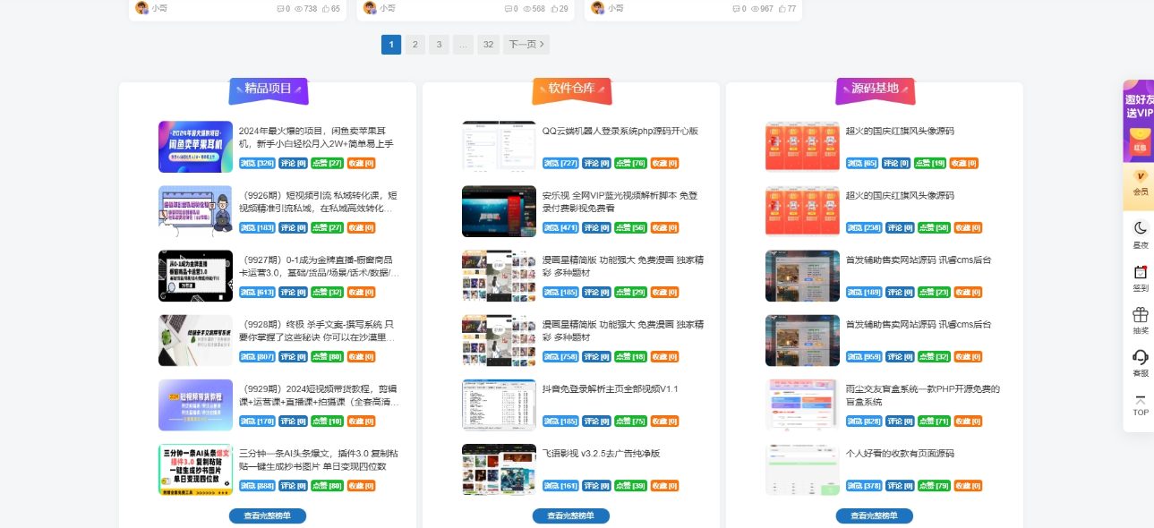Click the red envelope 邀好友送VIP banner
The height and width of the screenshot is (528, 1154).
(1139, 121)
